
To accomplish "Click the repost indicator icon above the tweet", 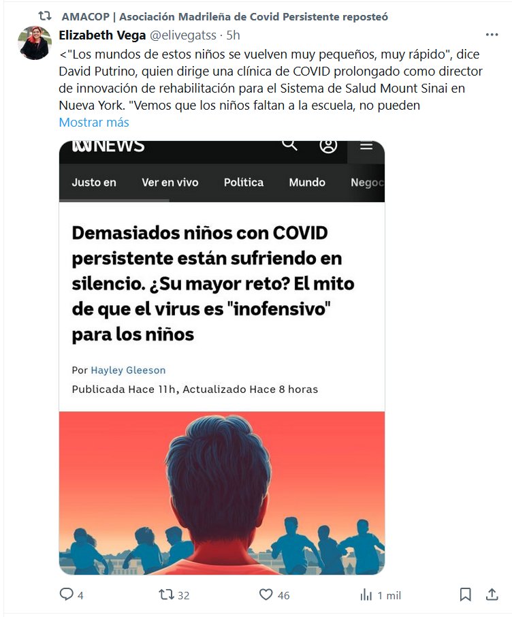I will tap(45, 16).
